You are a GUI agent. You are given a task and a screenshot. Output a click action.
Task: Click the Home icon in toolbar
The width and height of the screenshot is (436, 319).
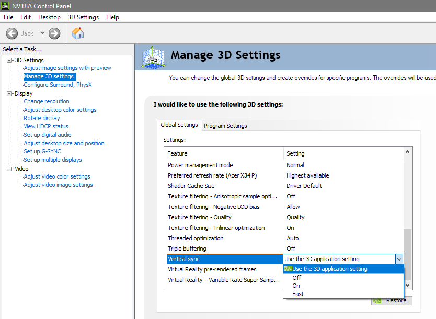click(78, 33)
